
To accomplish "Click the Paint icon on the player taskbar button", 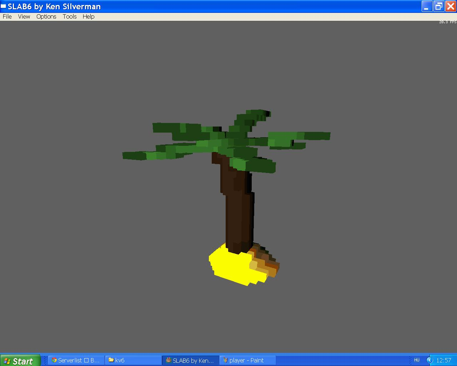I will (225, 360).
